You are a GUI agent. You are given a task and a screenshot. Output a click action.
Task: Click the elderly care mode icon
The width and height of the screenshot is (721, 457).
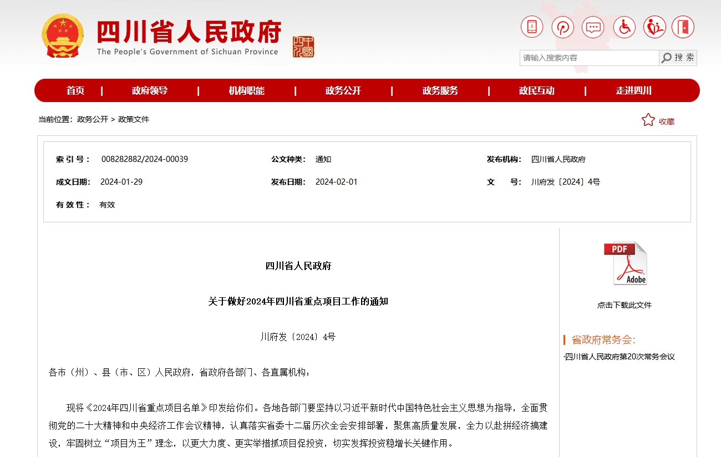click(654, 27)
